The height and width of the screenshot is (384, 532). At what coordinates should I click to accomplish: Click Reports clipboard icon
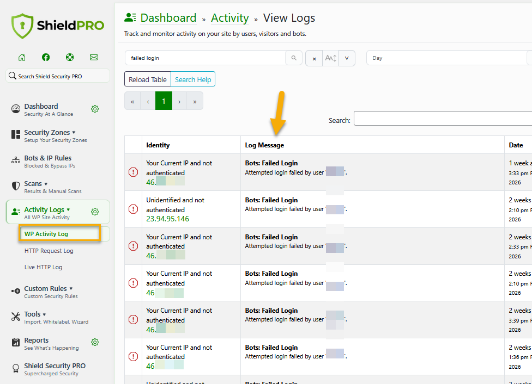click(x=16, y=342)
